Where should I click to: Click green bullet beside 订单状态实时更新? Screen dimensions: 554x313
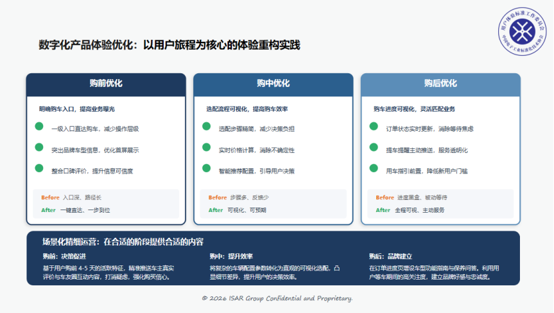click(x=374, y=127)
